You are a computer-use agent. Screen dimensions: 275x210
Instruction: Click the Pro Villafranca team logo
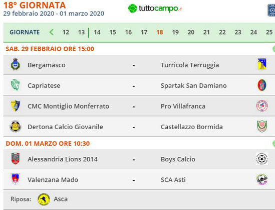pyautogui.click(x=262, y=106)
